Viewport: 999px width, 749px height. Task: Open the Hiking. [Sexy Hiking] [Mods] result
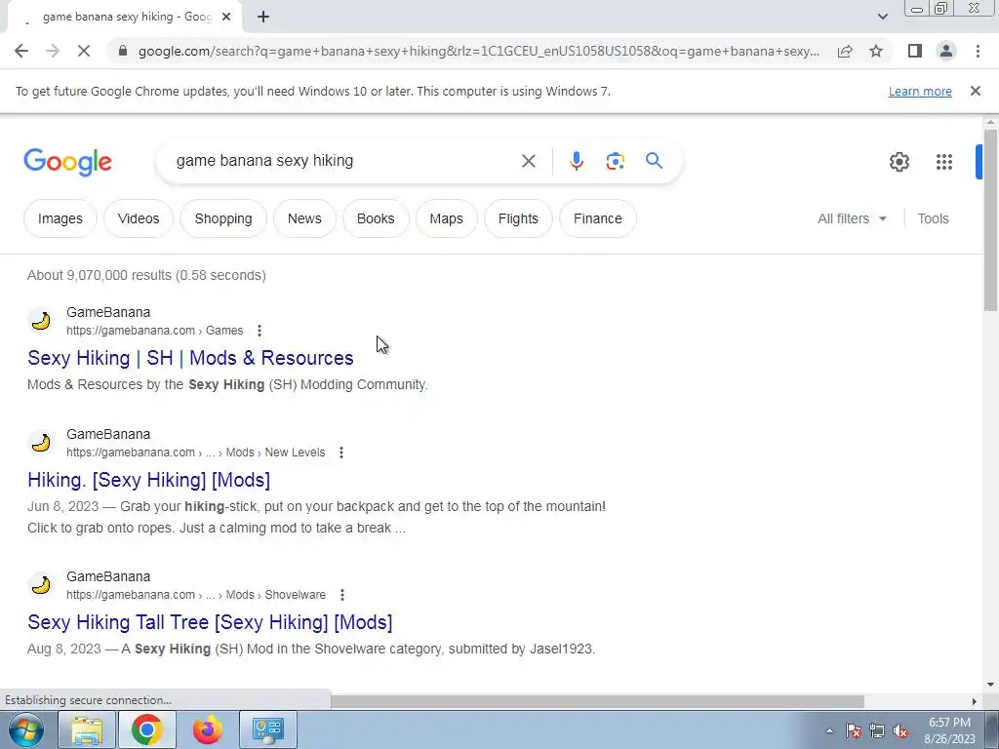(148, 480)
